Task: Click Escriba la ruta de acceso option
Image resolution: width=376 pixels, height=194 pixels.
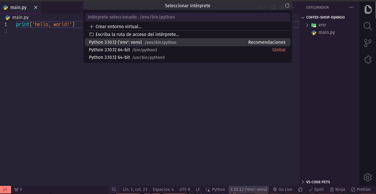Action: click(137, 35)
